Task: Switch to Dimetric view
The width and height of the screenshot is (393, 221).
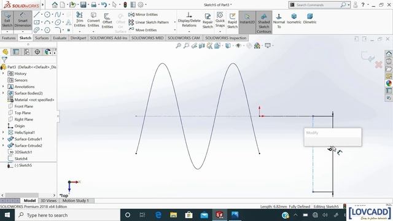Action: pyautogui.click(x=309, y=19)
